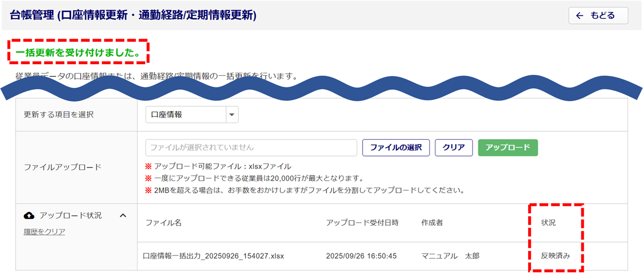This screenshot has width=643, height=280.
Task: Click the 2025/09/26 16:50:45 timestamp
Action: tap(361, 256)
